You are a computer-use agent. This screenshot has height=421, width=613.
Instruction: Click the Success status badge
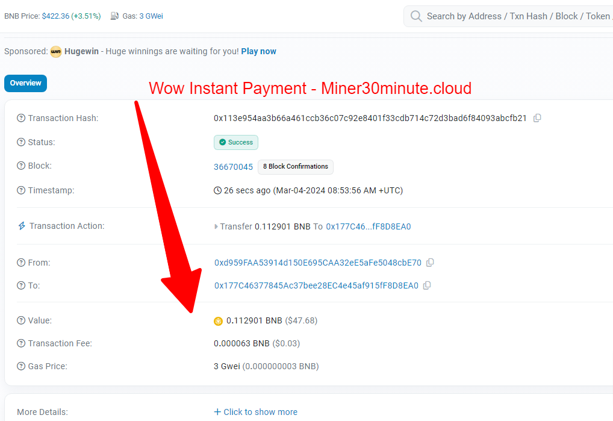235,142
